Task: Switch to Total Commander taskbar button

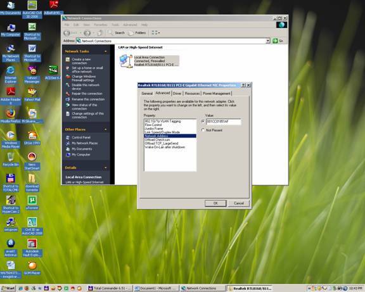Action: [x=110, y=288]
